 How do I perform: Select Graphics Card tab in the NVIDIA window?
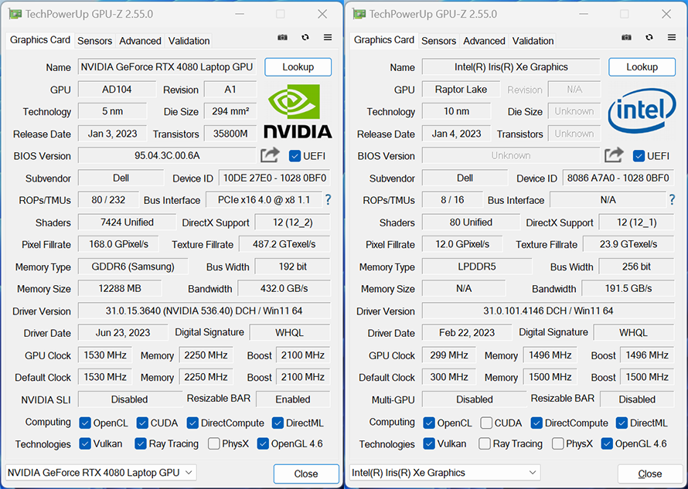click(x=40, y=40)
